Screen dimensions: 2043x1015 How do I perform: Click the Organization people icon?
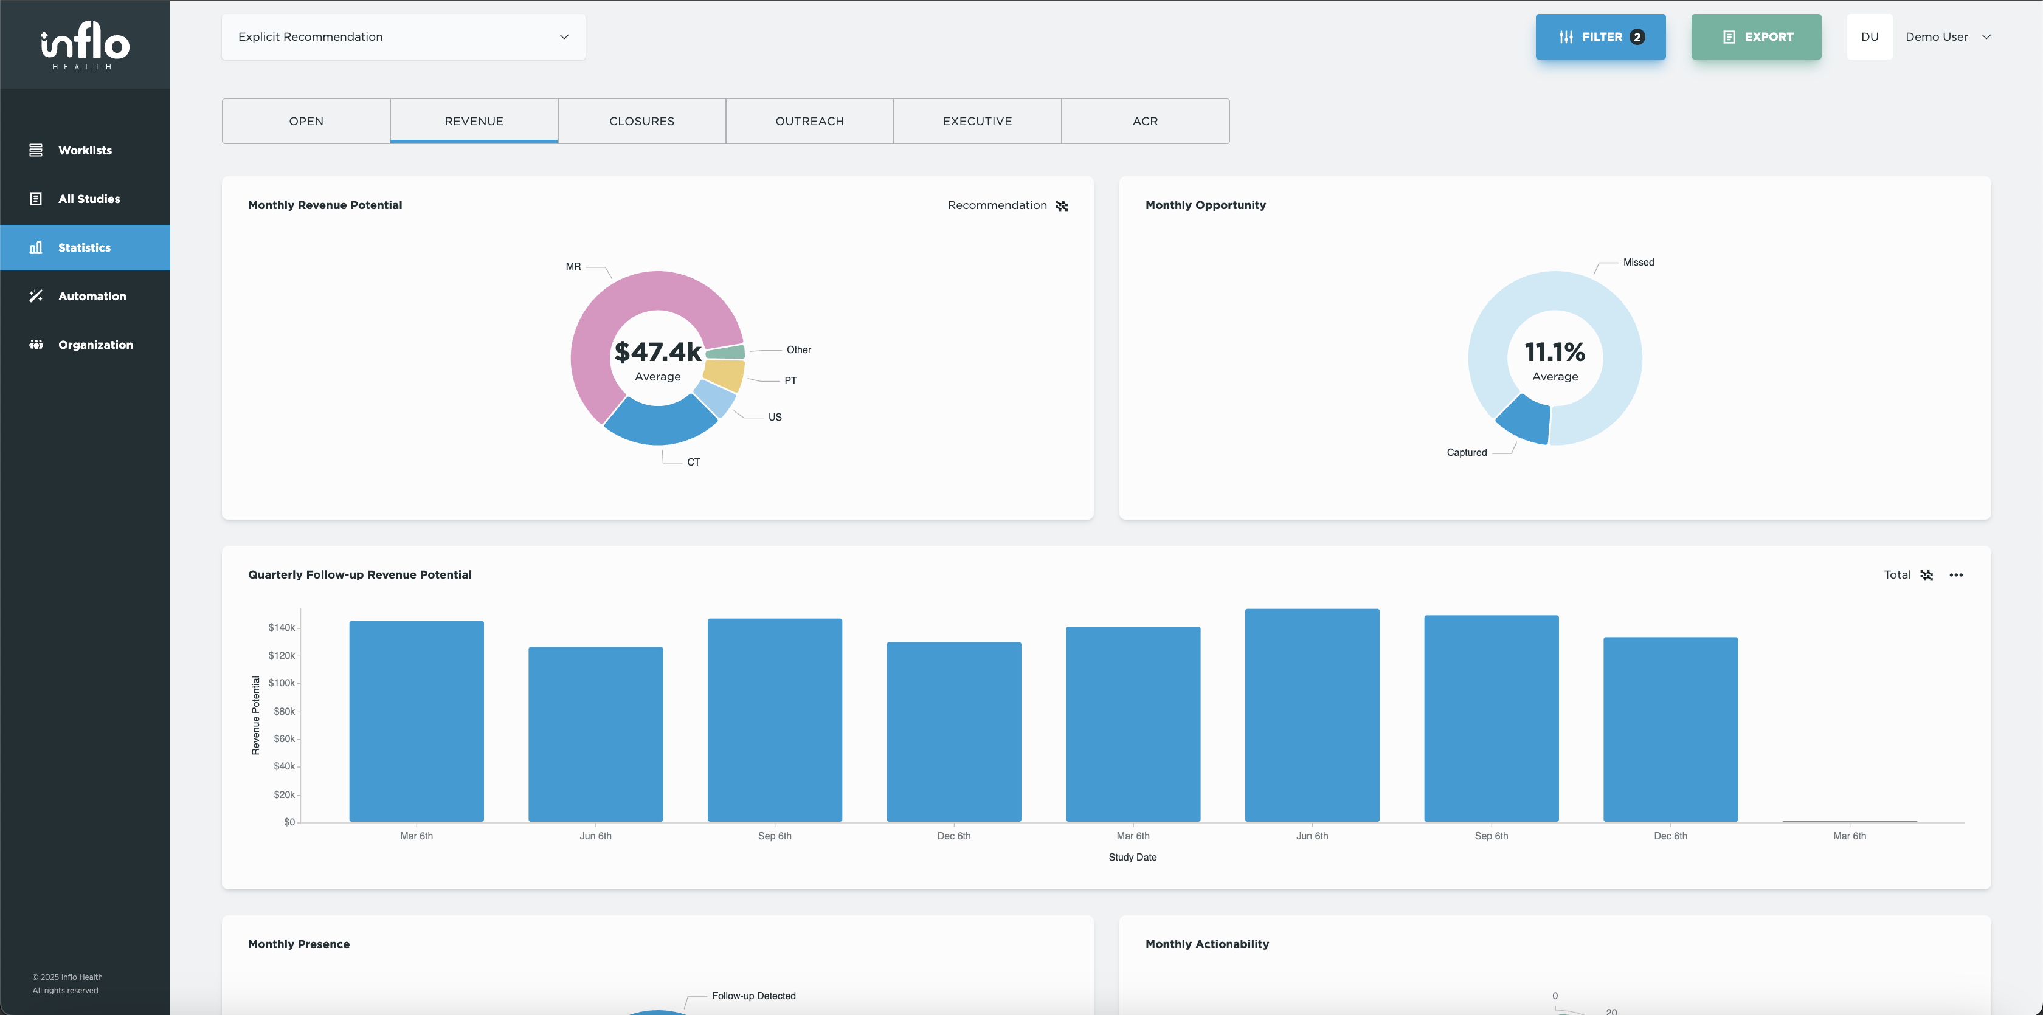tap(36, 344)
